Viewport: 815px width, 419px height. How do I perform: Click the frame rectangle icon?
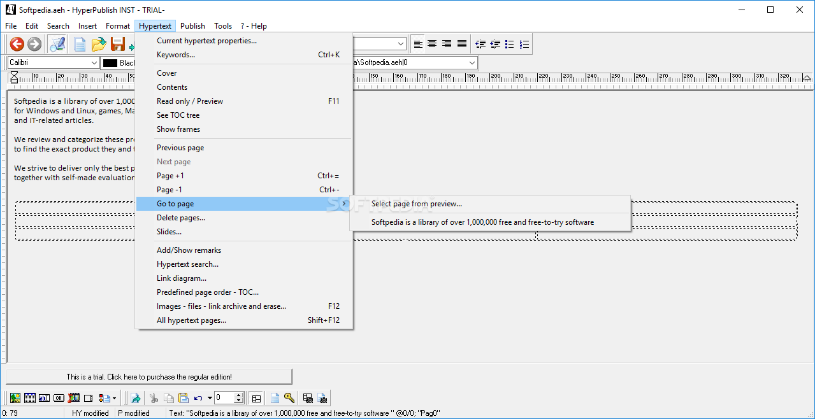89,398
